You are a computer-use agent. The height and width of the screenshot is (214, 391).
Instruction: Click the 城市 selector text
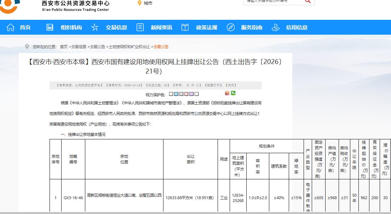148,3
